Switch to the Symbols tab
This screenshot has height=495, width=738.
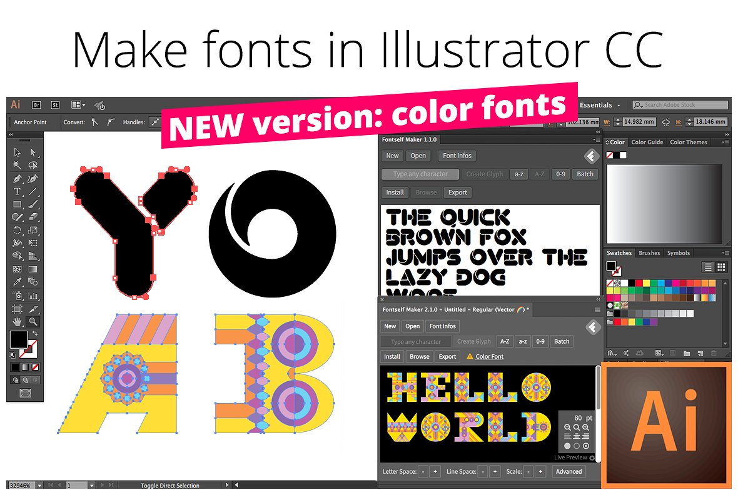pos(678,253)
